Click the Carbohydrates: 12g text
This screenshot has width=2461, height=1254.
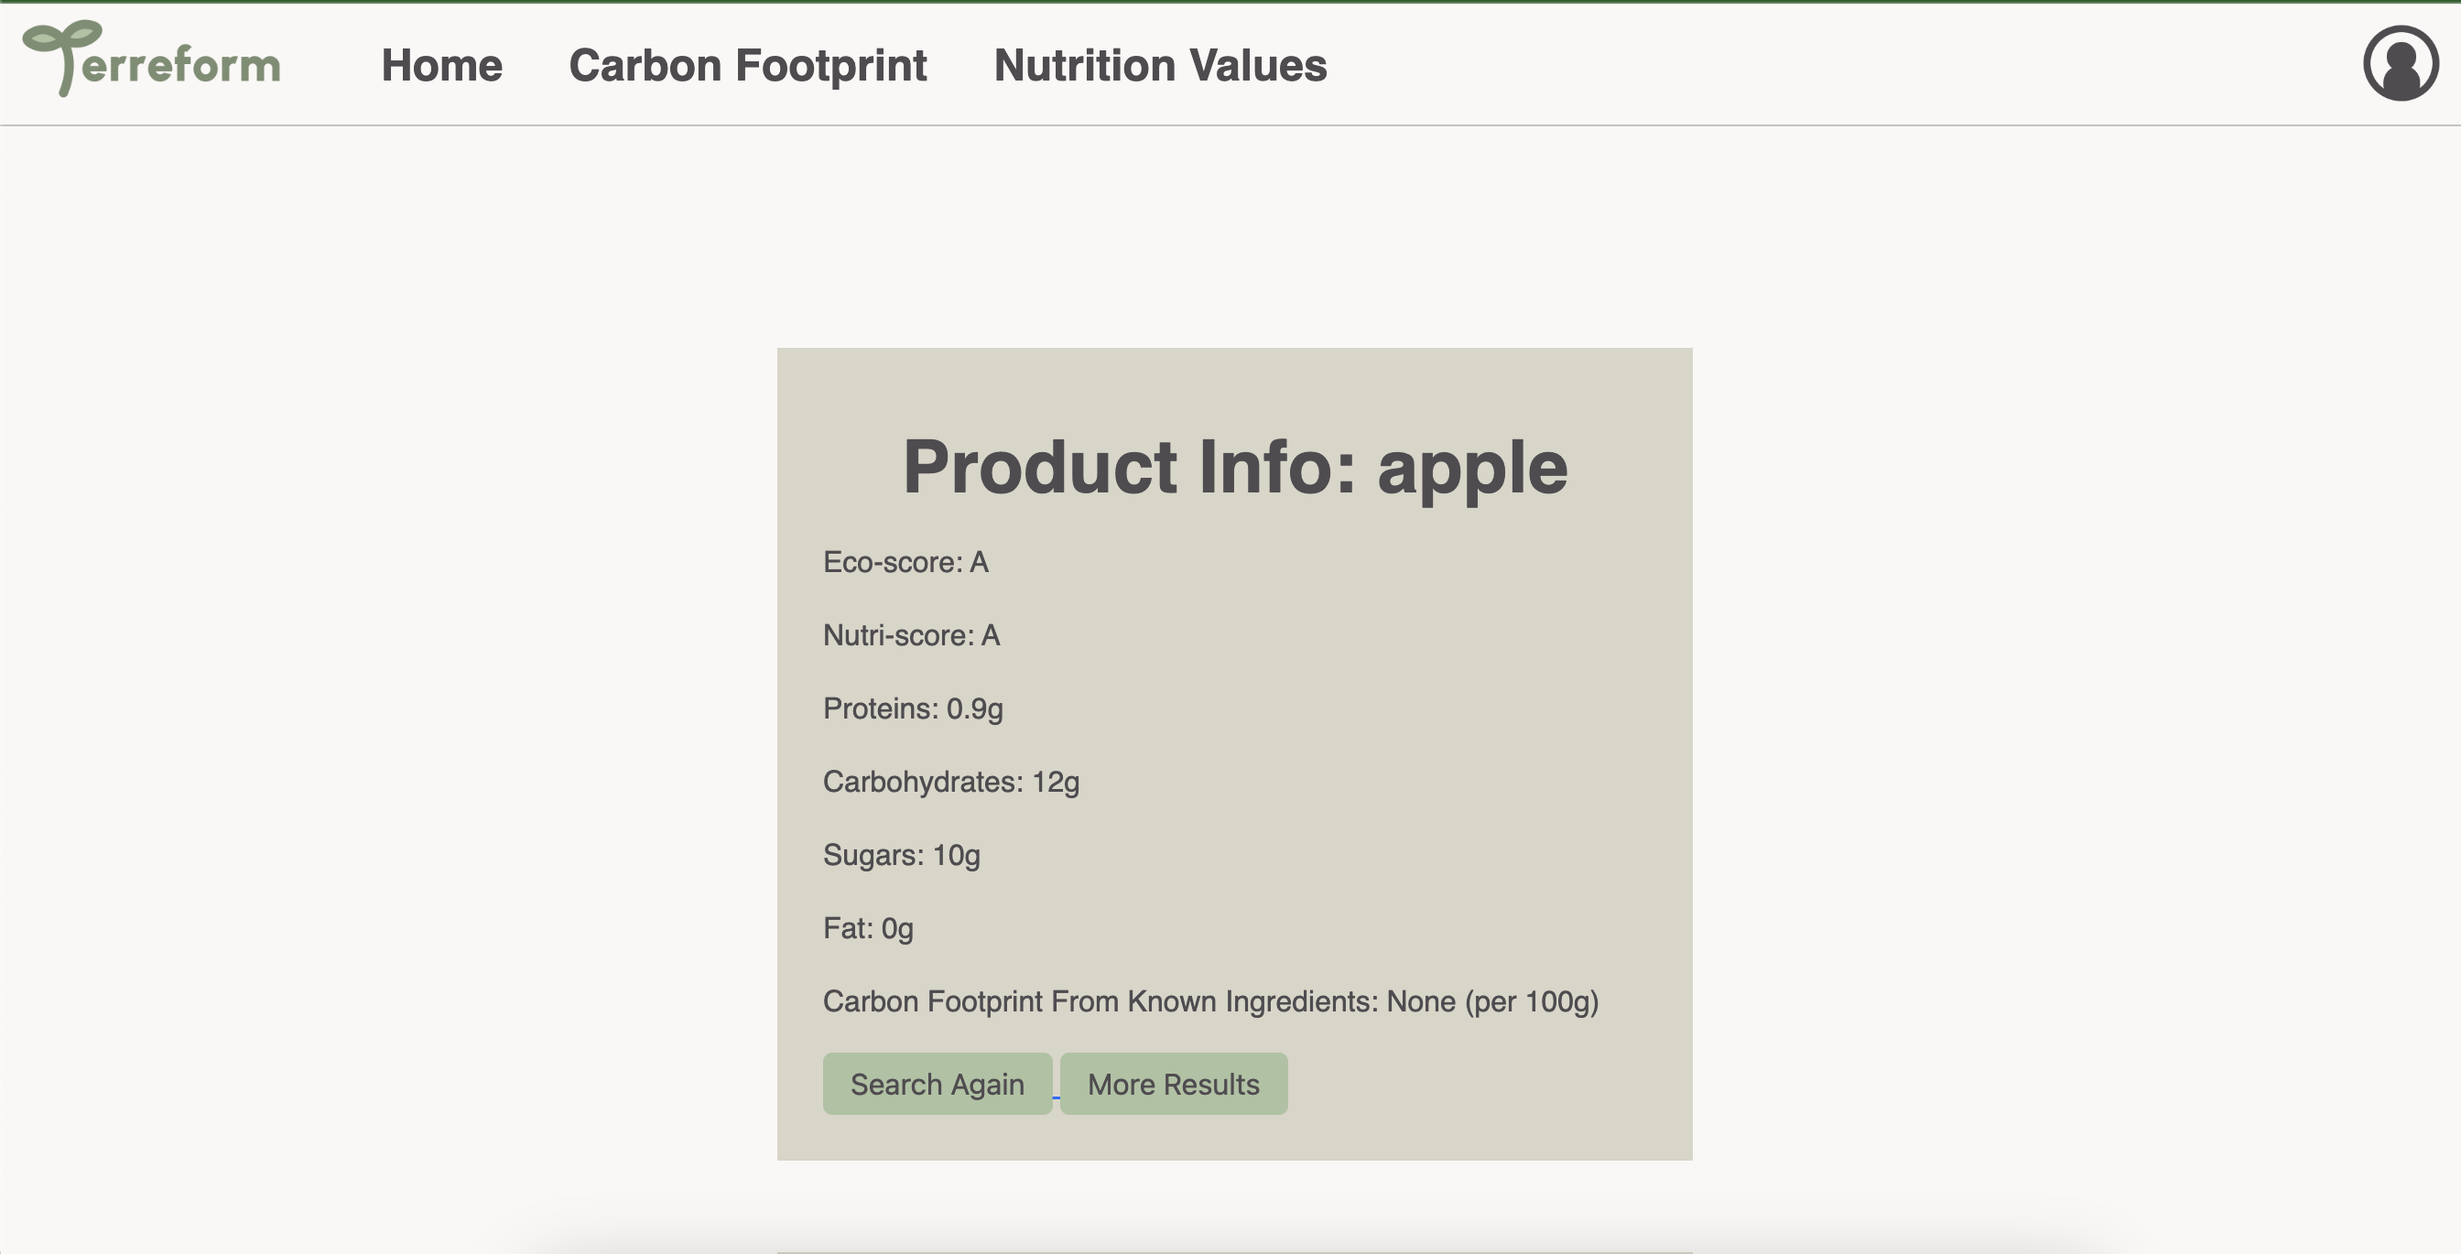coord(950,783)
